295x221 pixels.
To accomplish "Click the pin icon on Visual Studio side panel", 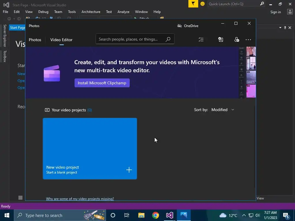I will coord(285,28).
